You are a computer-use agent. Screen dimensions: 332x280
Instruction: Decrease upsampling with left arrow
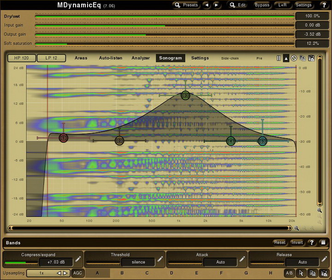click(x=59, y=273)
